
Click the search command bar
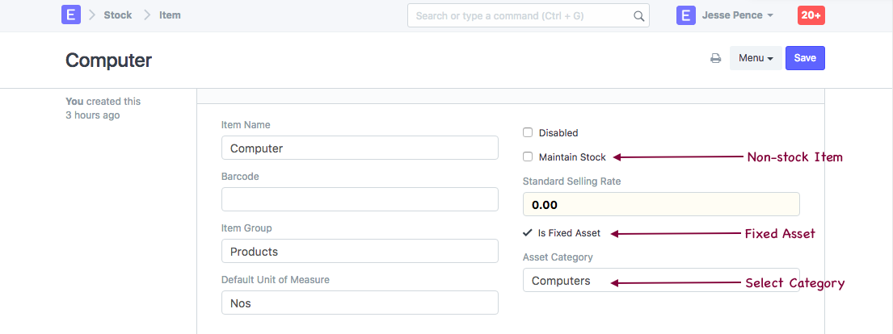[x=520, y=15]
